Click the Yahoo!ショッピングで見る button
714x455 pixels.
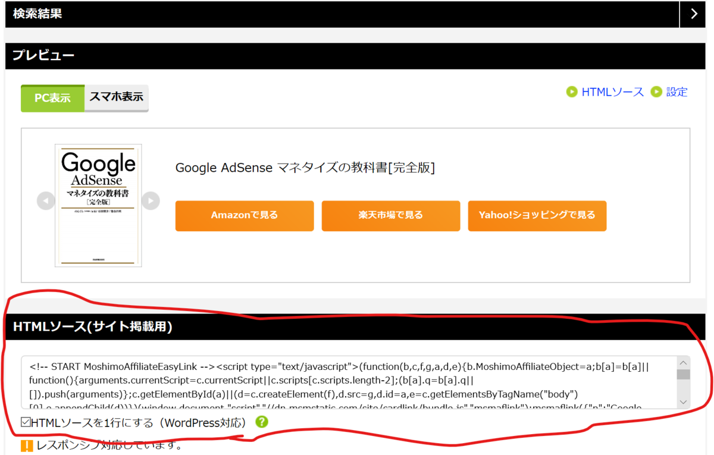pyautogui.click(x=537, y=215)
